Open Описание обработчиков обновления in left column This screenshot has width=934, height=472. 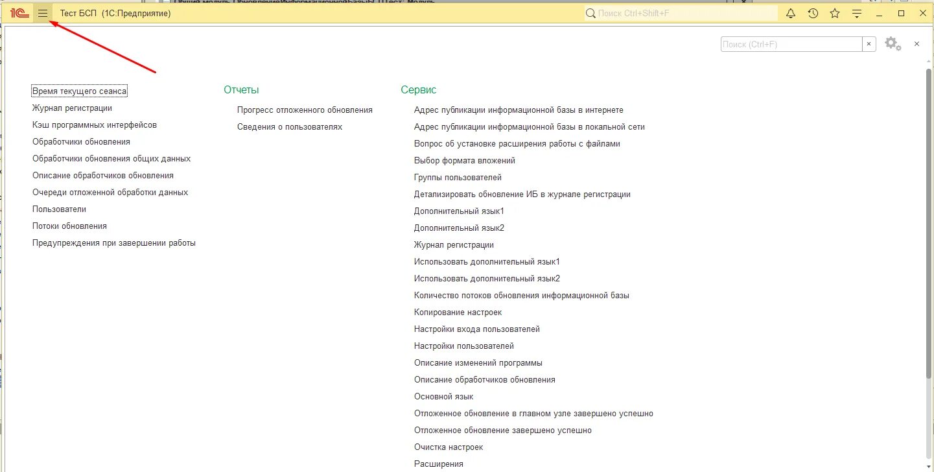[103, 176]
